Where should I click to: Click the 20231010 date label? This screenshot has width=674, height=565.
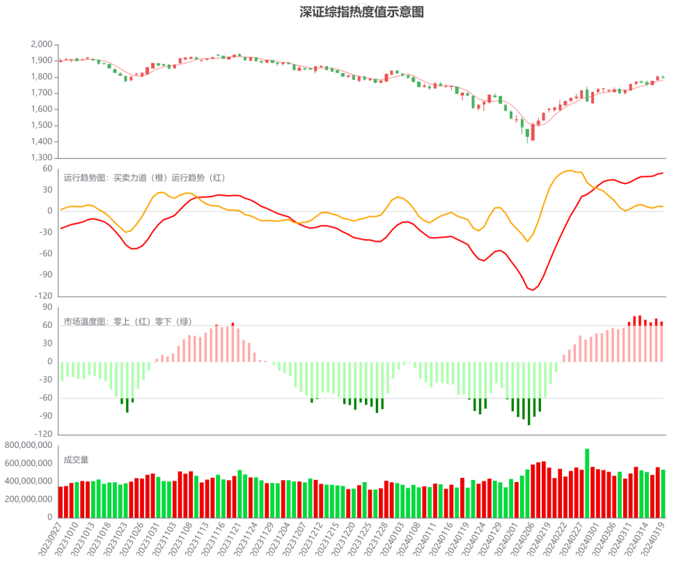point(66,539)
